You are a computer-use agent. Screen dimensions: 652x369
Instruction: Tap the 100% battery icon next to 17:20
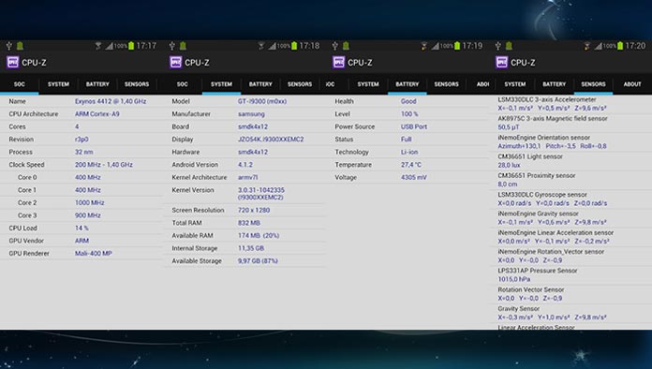620,46
